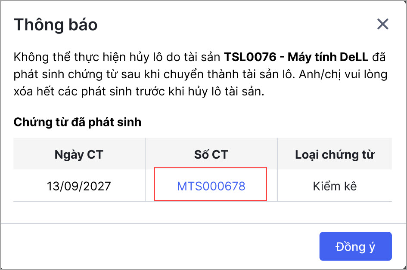The height and width of the screenshot is (270, 407).
Task: Click the Thông báo dialog title
Action: [56, 25]
